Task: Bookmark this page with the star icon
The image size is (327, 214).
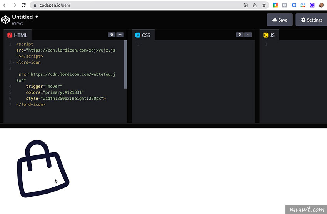Action: tap(264, 5)
